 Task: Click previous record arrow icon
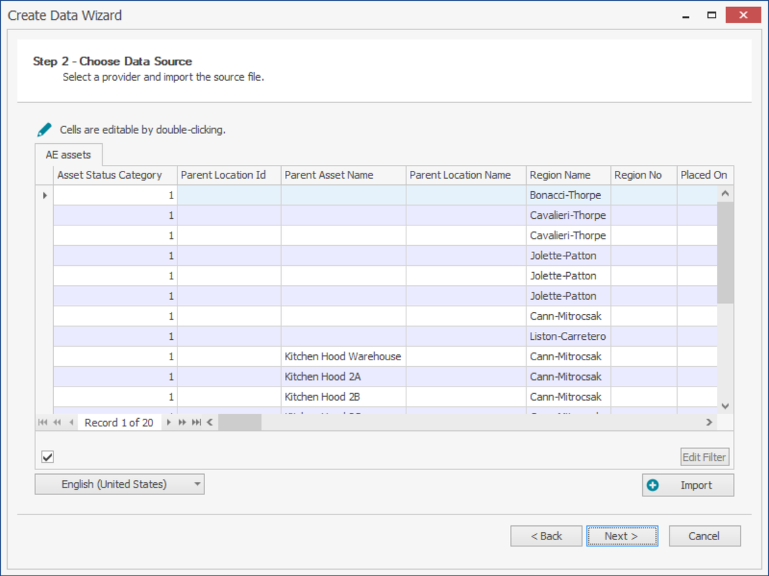71,423
